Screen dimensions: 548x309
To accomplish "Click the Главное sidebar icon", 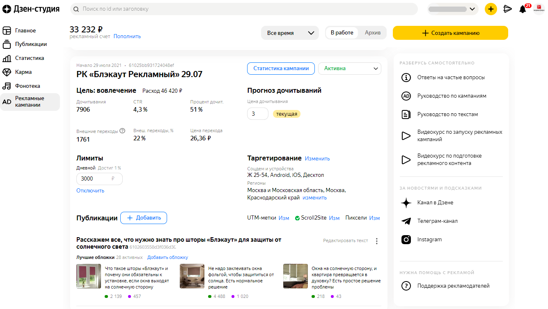I will (7, 30).
